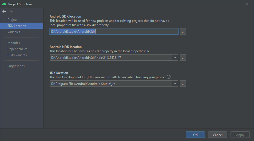Viewport: 254px width, 141px height.
Task: Open the Suggestions section
Action: (16, 66)
